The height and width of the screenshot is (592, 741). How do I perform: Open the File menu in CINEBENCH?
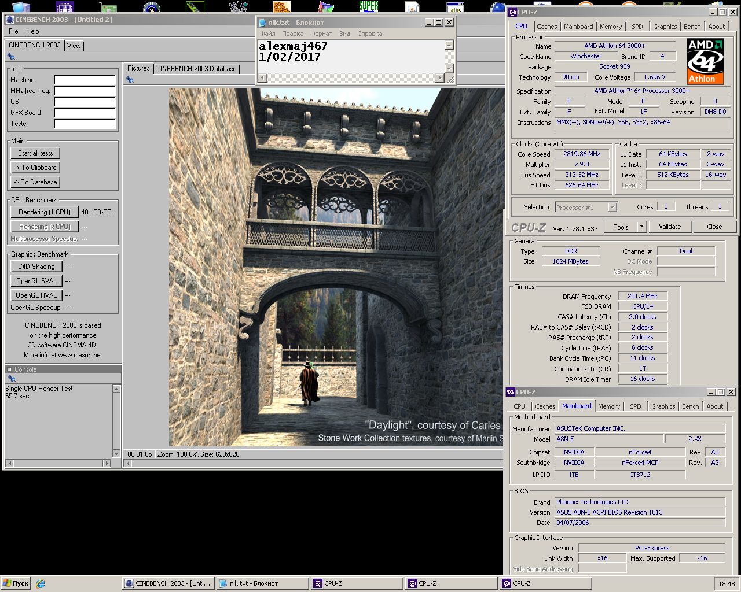pyautogui.click(x=13, y=31)
